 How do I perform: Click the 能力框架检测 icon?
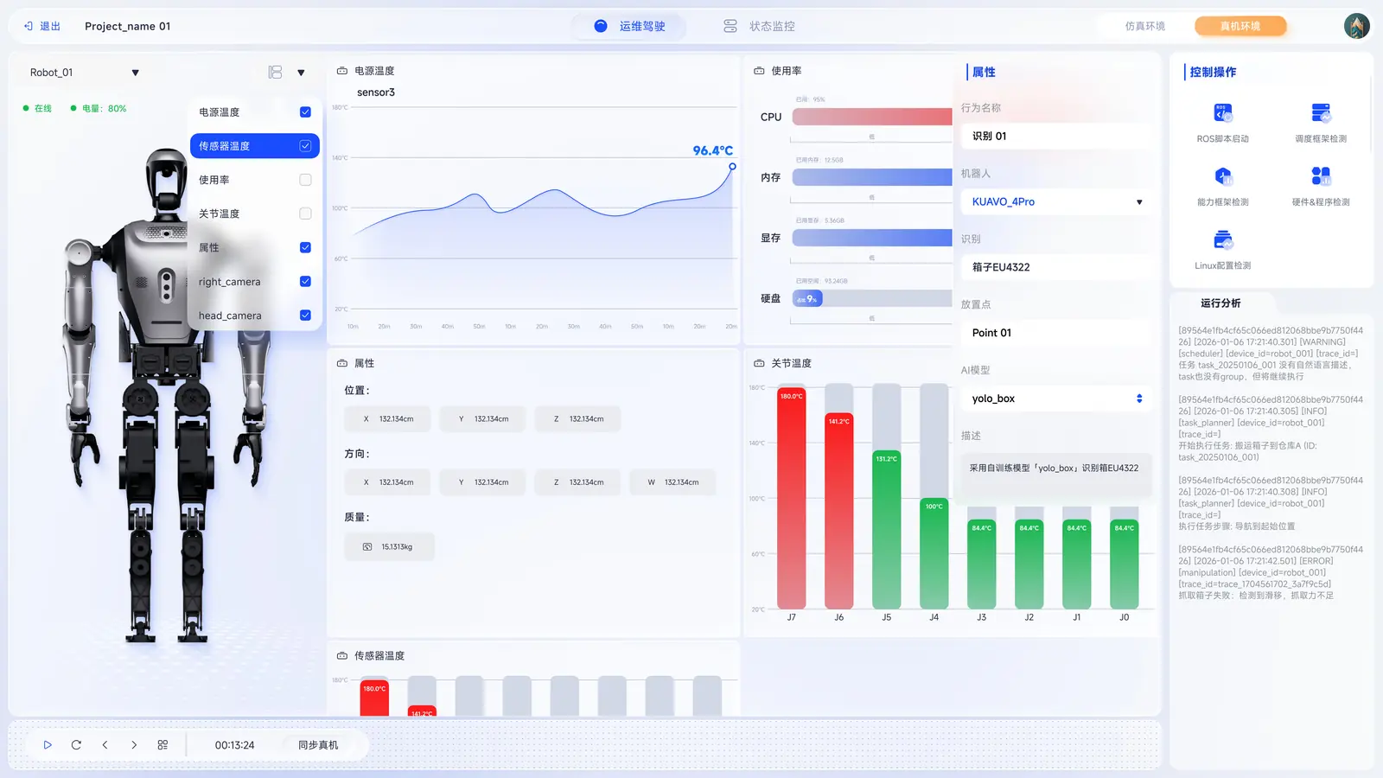click(1222, 176)
